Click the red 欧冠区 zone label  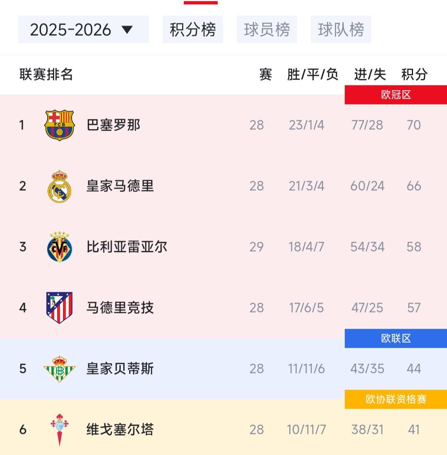(396, 94)
